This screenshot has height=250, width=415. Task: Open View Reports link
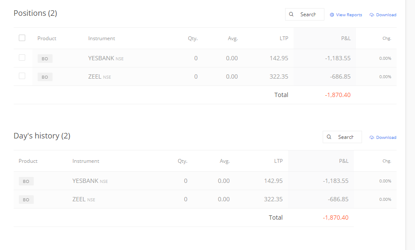click(346, 15)
